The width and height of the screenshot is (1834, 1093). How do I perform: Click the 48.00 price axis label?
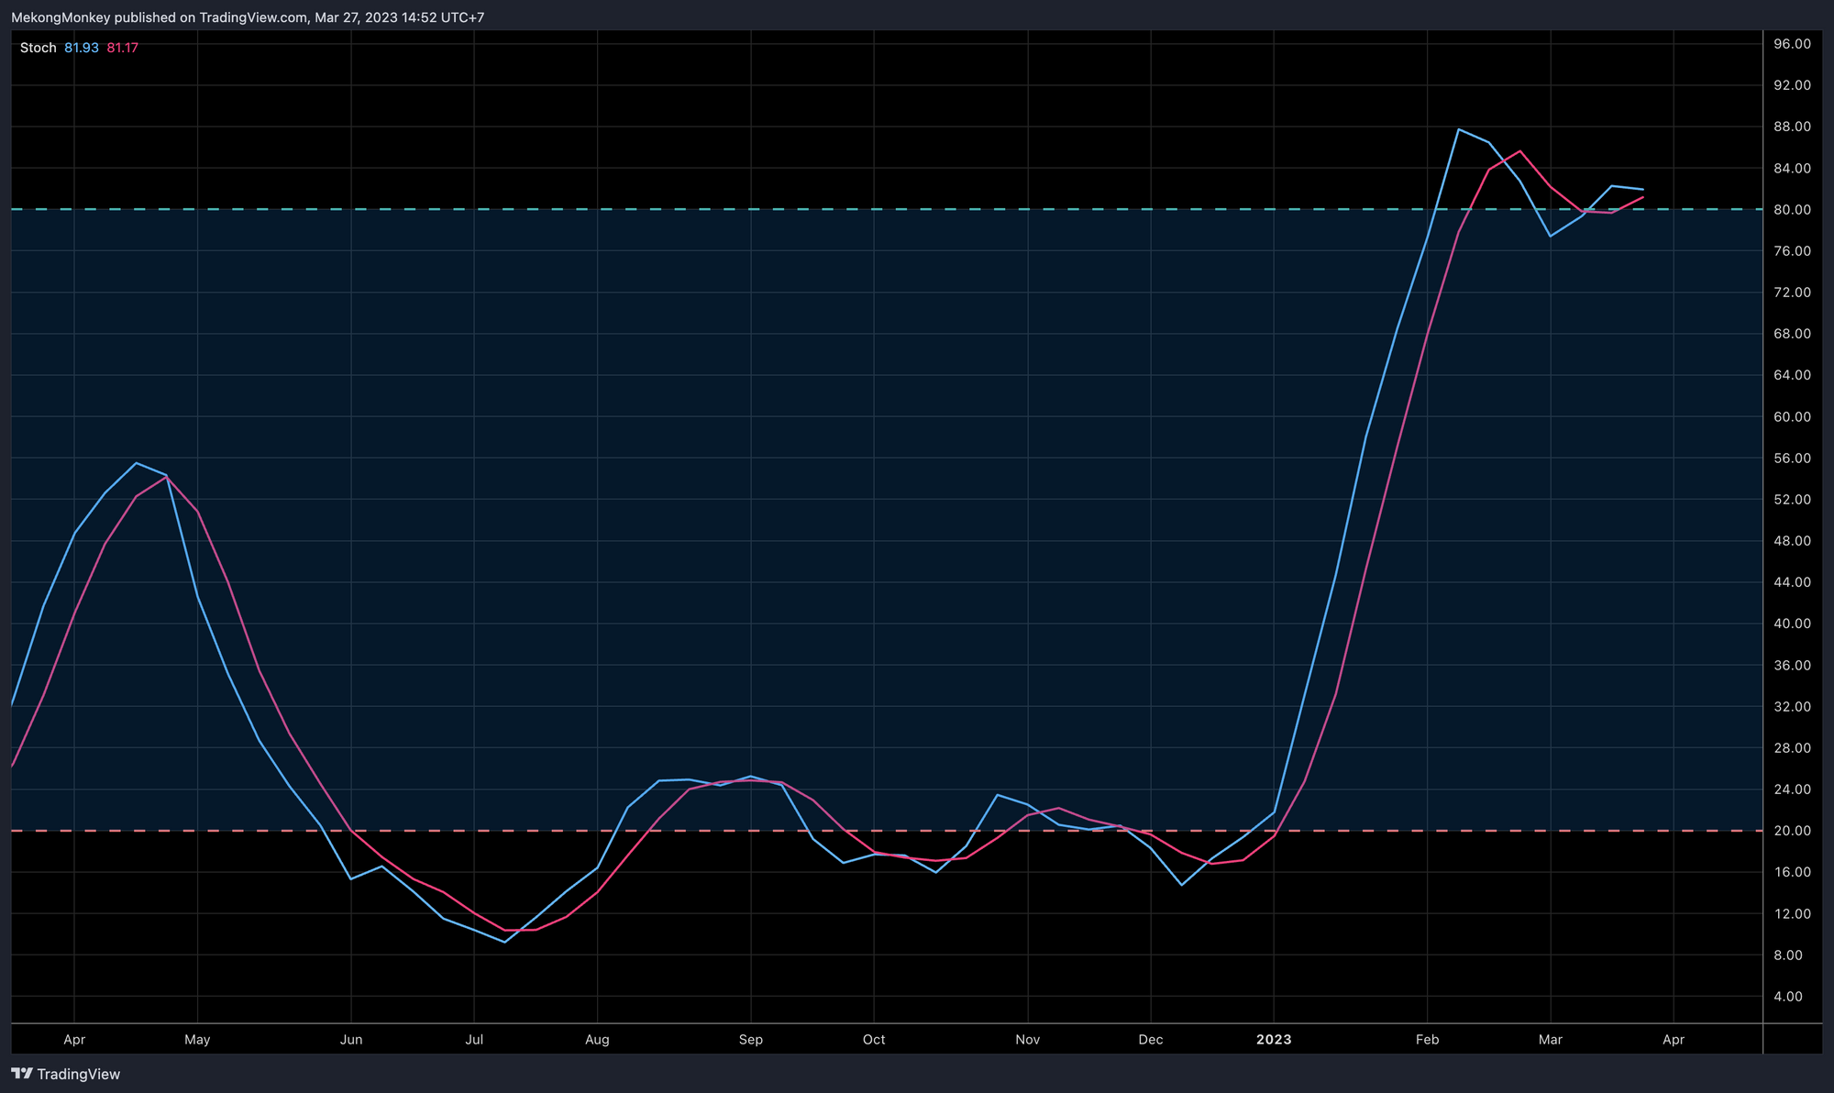point(1792,541)
